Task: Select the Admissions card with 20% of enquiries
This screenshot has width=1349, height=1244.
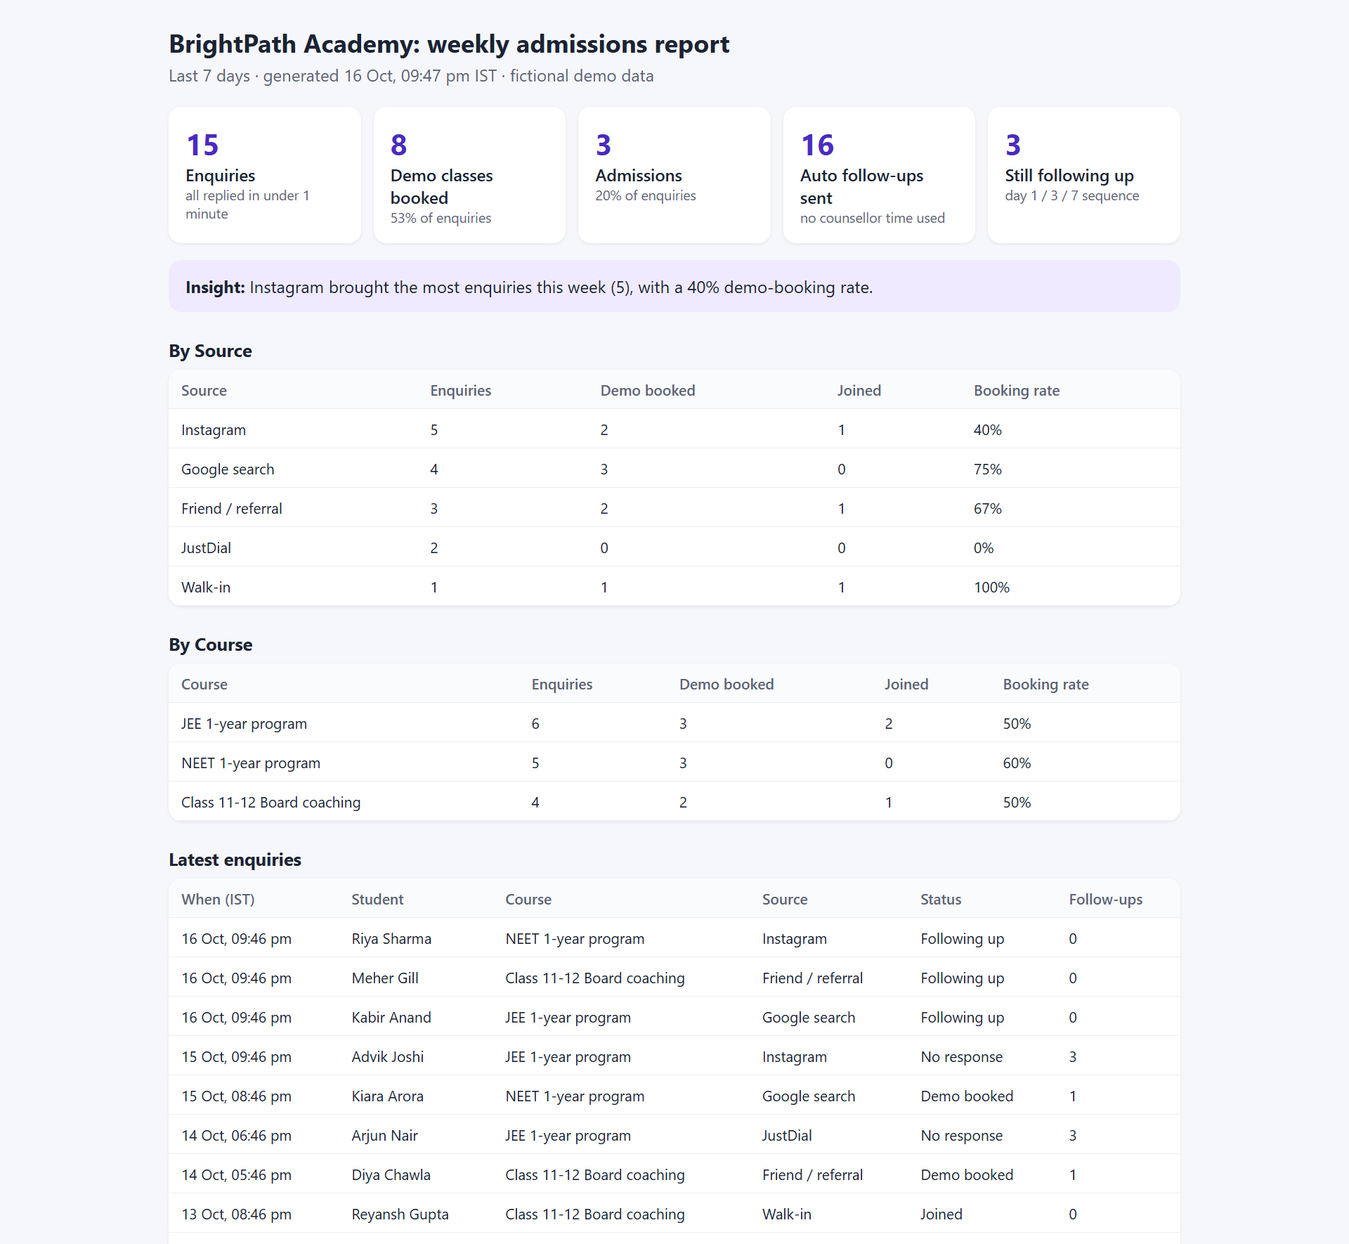Action: [674, 175]
